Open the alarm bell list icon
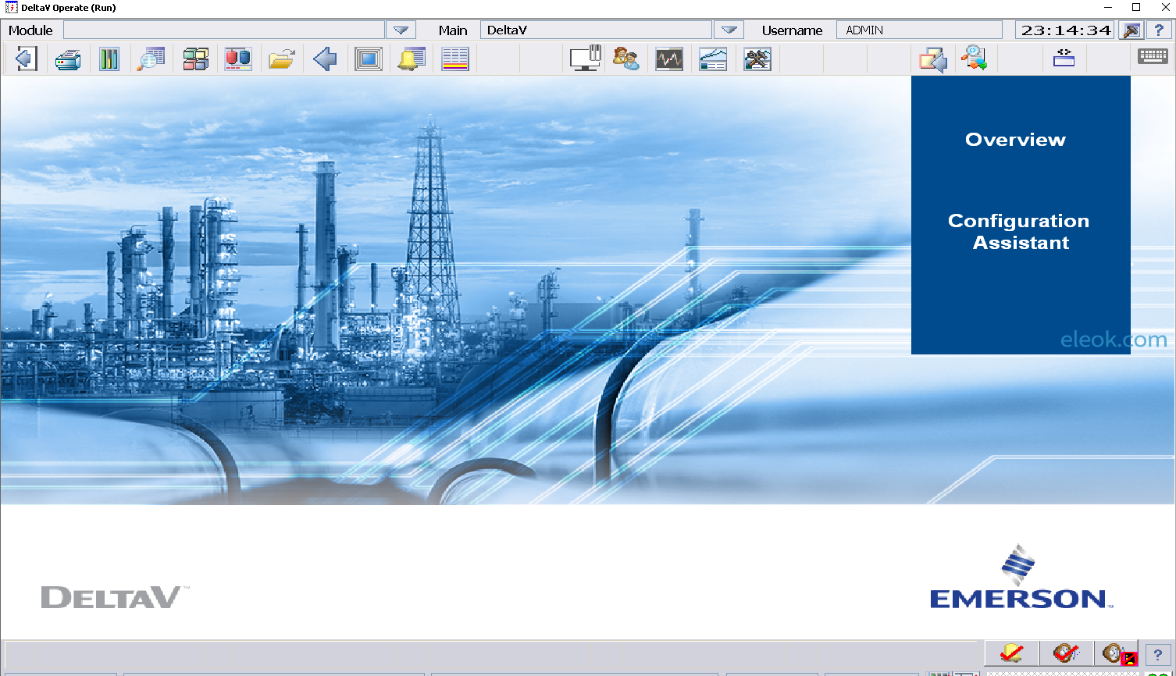Viewport: 1176px width, 676px height. coord(412,59)
